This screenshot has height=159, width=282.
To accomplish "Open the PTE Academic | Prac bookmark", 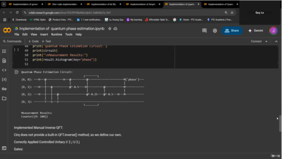I will (220, 20).
